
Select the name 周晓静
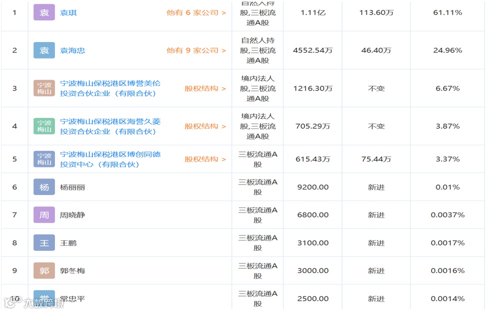pos(72,215)
